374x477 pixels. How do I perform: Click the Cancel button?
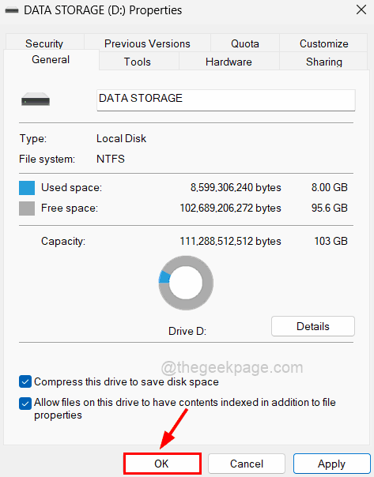[x=247, y=464]
